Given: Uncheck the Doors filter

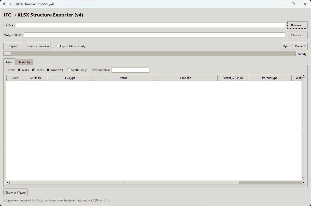Looking at the screenshot, I should 33,70.
